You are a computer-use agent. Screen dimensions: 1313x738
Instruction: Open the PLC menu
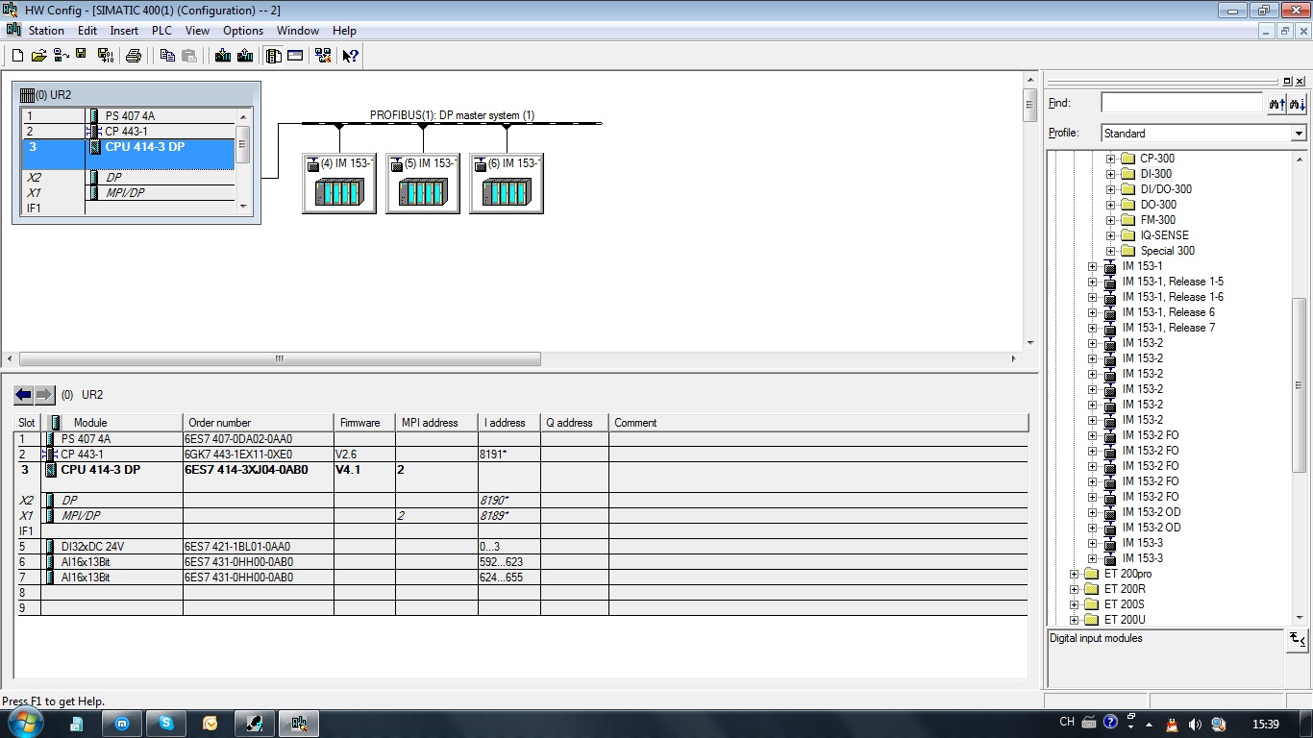coord(161,31)
